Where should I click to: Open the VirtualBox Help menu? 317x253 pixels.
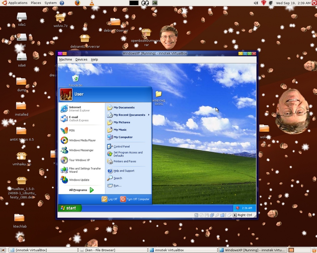coord(94,60)
